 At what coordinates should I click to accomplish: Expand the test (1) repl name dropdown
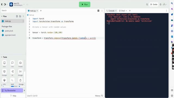coord(24,4)
